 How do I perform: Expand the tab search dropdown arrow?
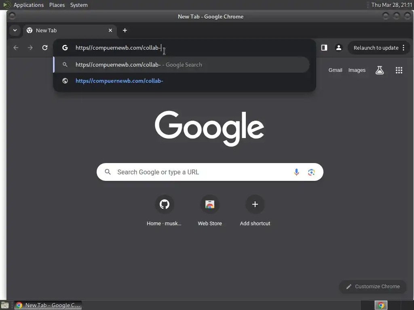(x=15, y=30)
